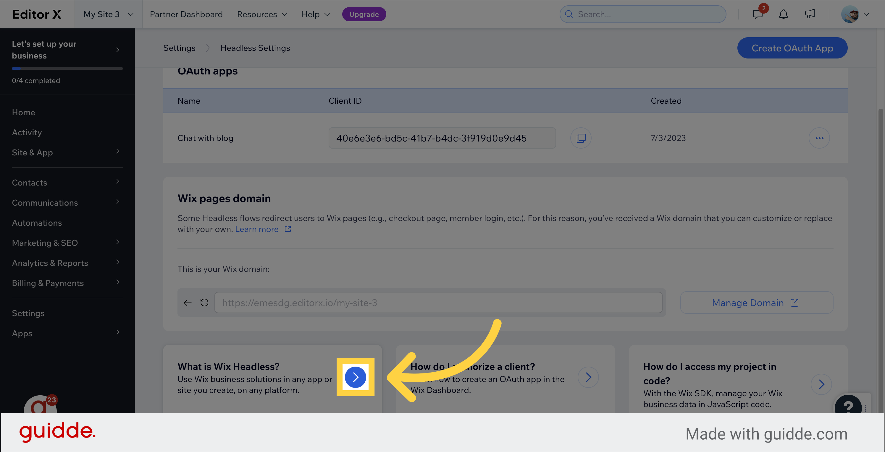Image resolution: width=885 pixels, height=452 pixels.
Task: Click the top Search field
Action: [x=642, y=14]
